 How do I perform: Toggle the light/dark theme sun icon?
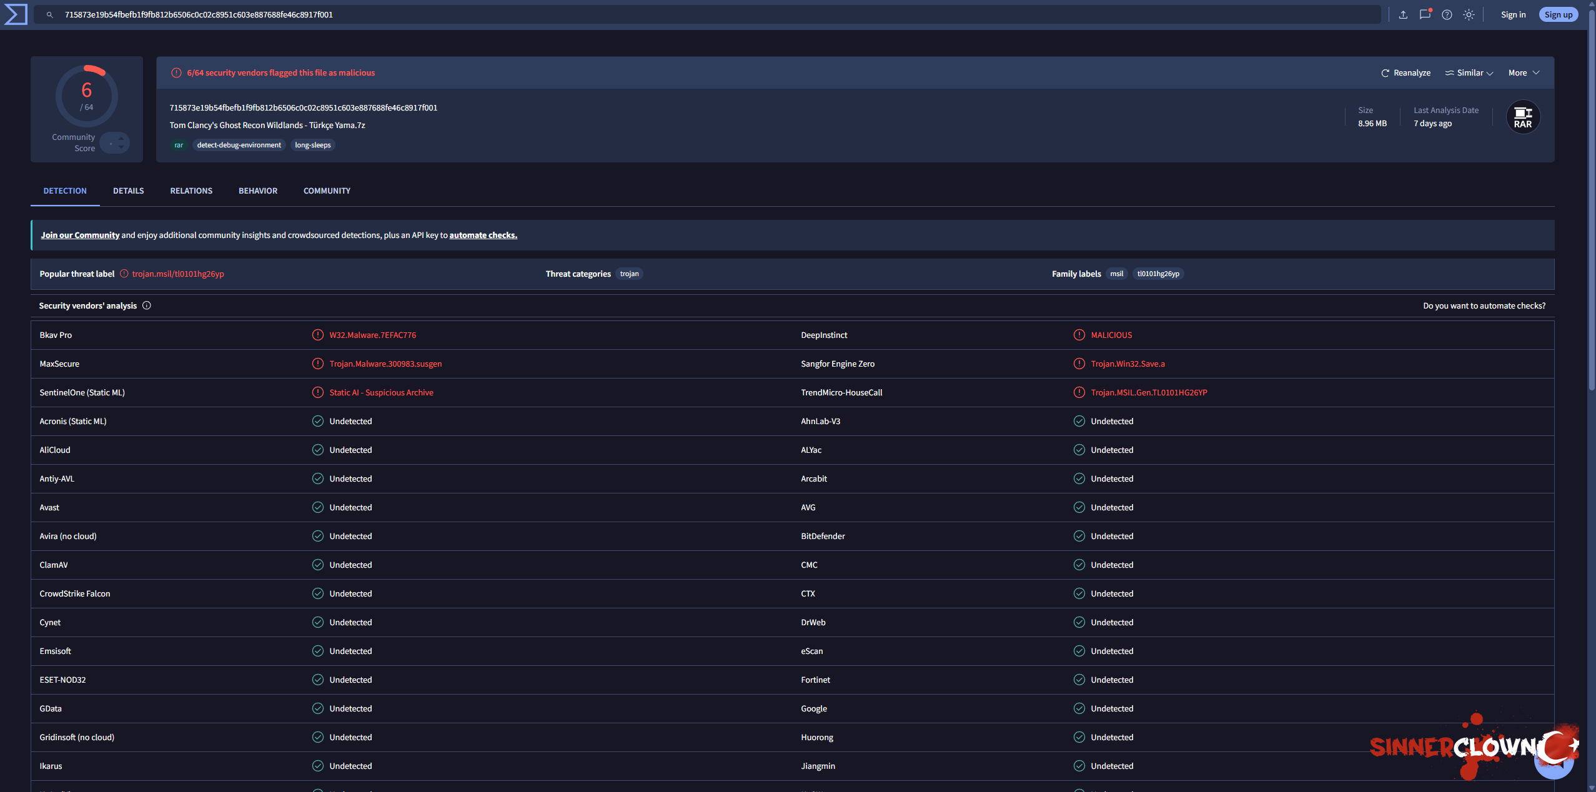tap(1469, 14)
